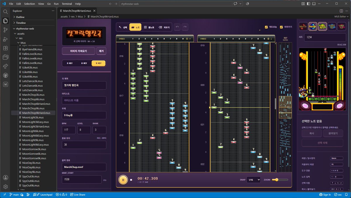This screenshot has height=198, width=351.
Task: Select the 롱노트 (long note) tool
Action: coord(149,27)
